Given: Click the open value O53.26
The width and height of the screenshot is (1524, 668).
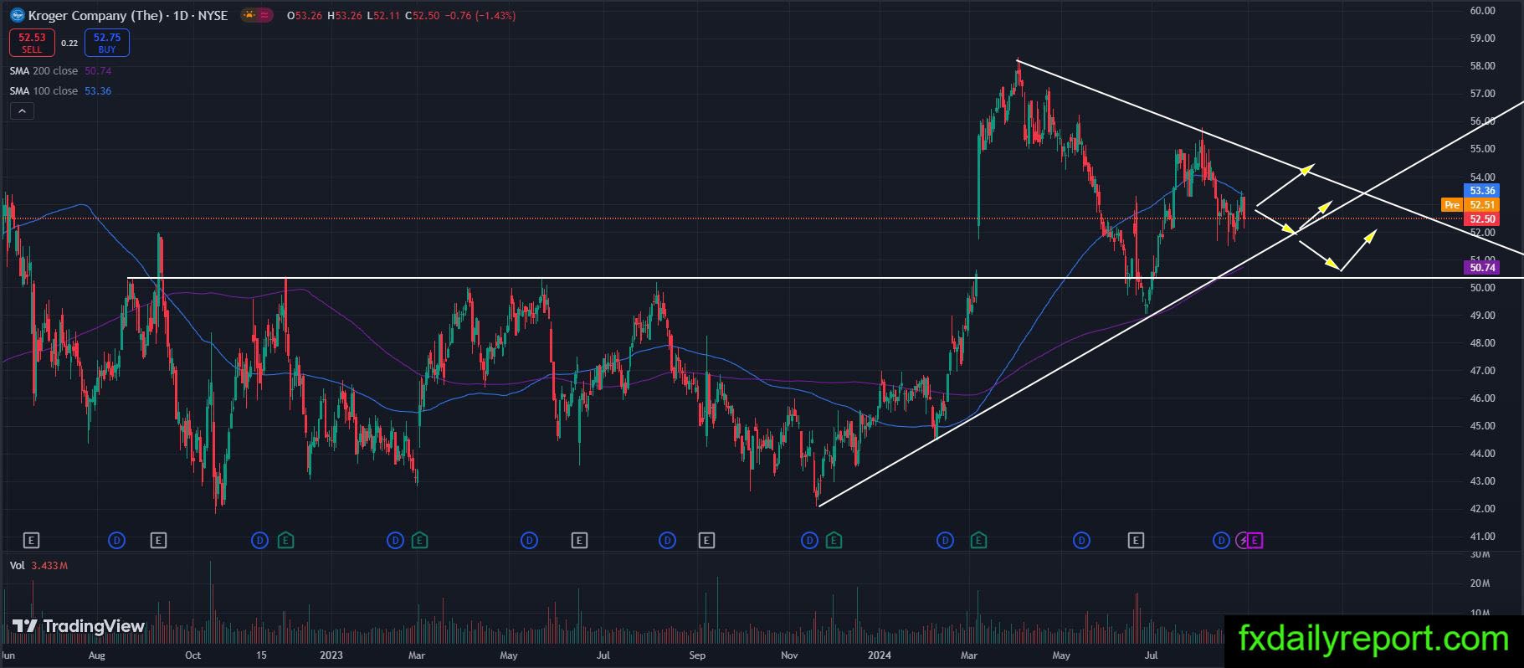Looking at the screenshot, I should [x=305, y=16].
